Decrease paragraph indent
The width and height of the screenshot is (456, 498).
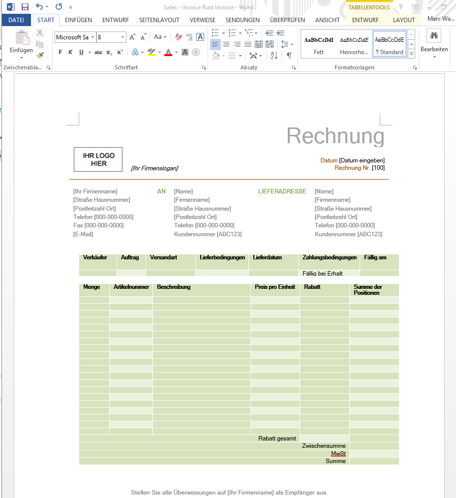tap(270, 32)
